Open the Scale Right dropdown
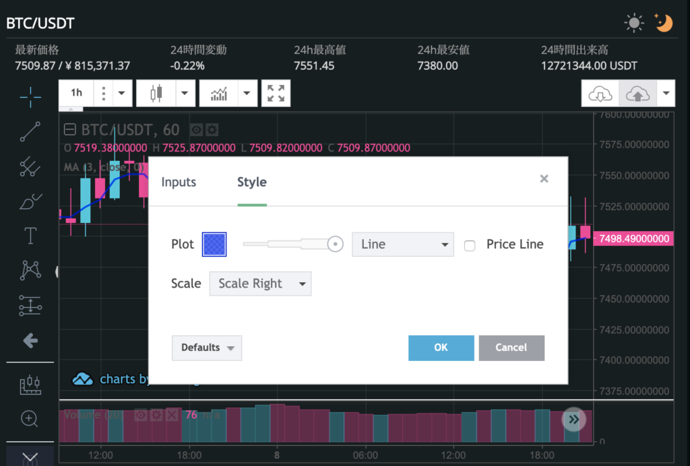This screenshot has width=690, height=466. click(261, 284)
